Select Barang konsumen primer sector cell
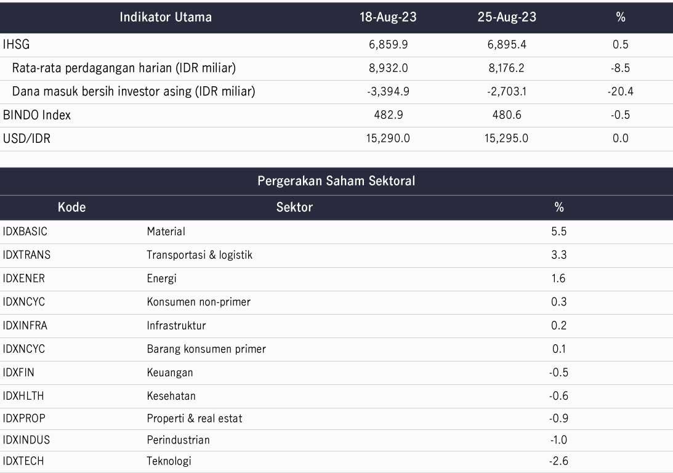 pos(206,349)
